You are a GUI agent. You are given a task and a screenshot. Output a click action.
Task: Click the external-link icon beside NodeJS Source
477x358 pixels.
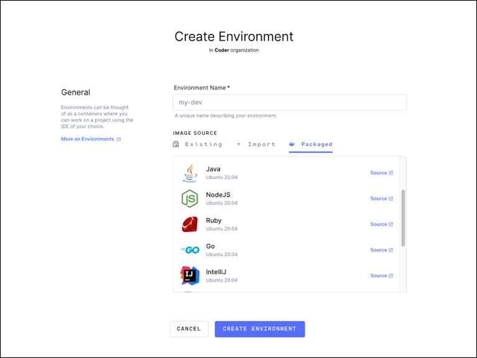[x=391, y=198]
